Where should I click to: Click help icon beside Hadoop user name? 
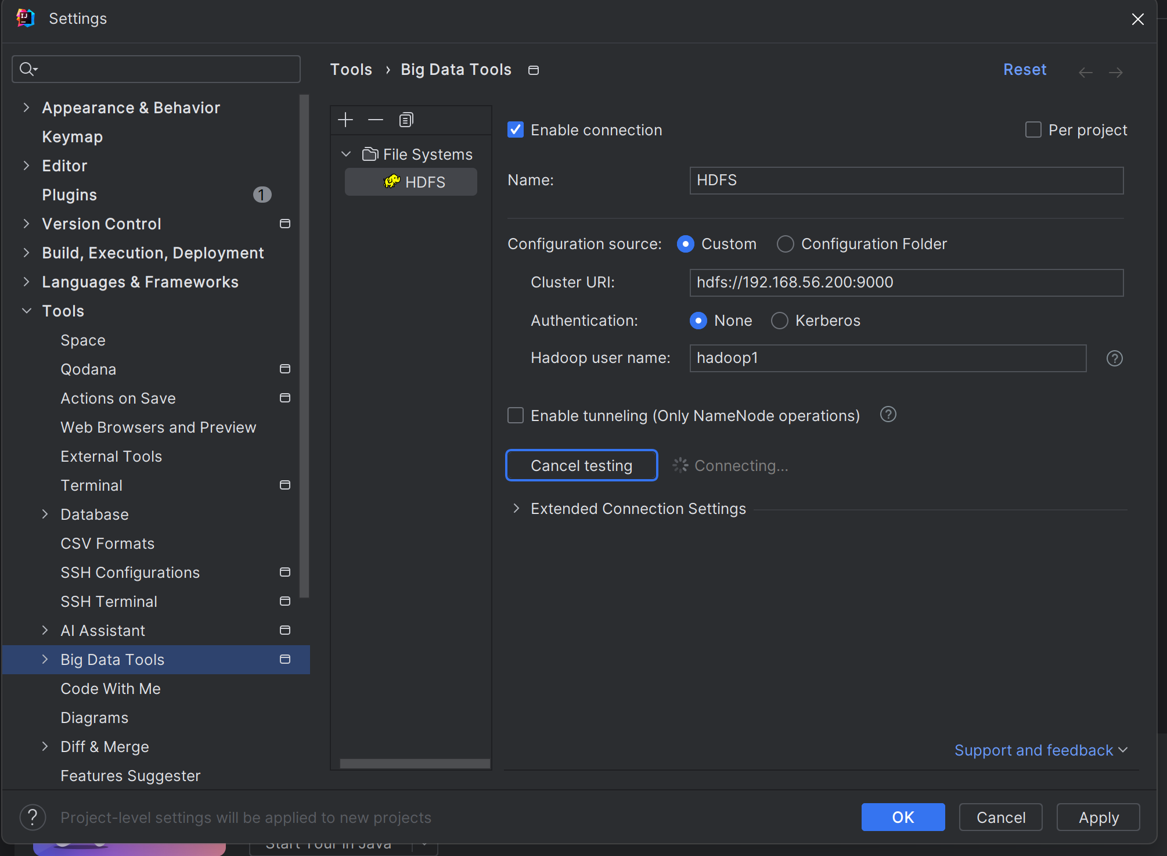click(1114, 358)
